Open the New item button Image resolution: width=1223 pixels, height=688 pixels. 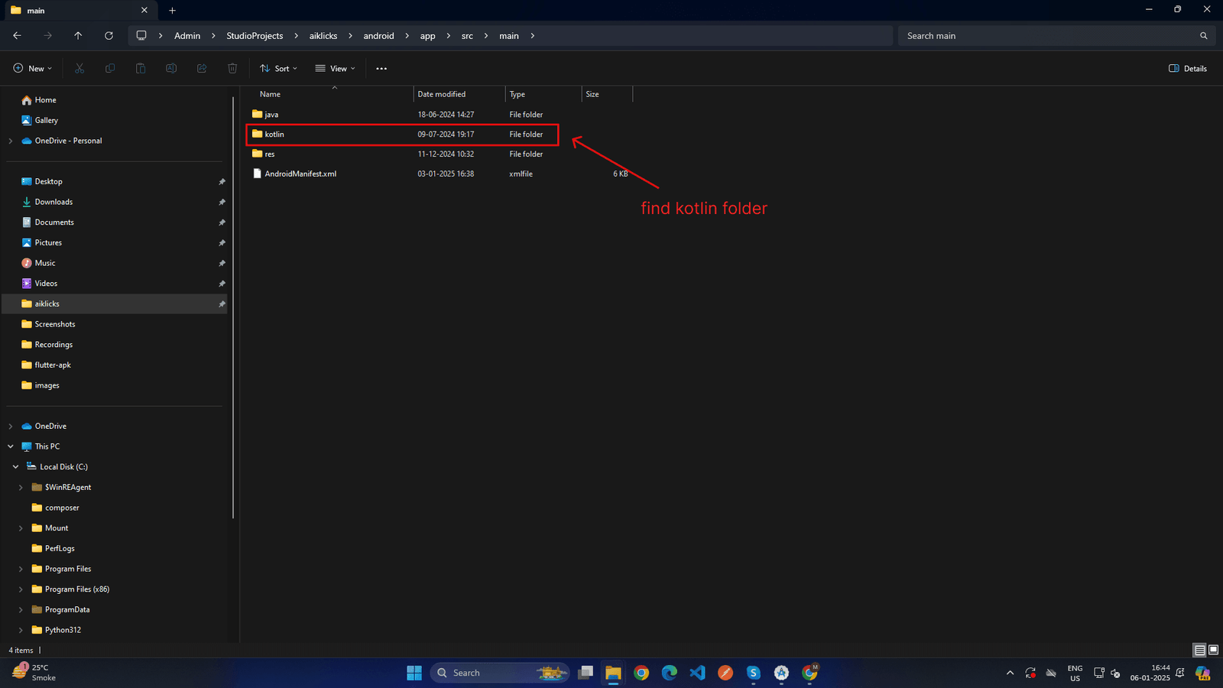pyautogui.click(x=33, y=69)
